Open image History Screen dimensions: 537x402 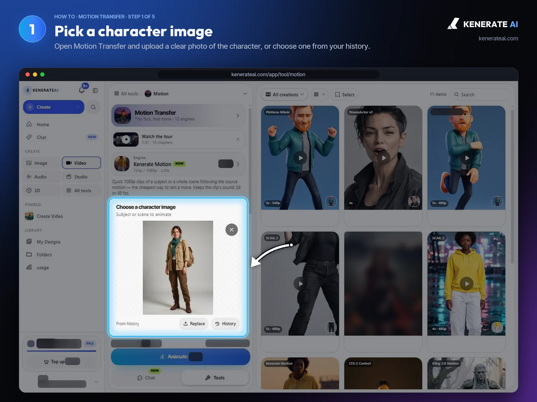[226, 324]
